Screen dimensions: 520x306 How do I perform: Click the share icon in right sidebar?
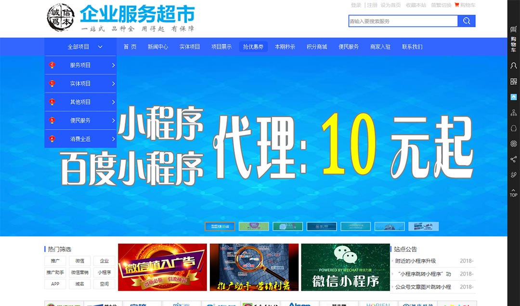[x=513, y=159]
